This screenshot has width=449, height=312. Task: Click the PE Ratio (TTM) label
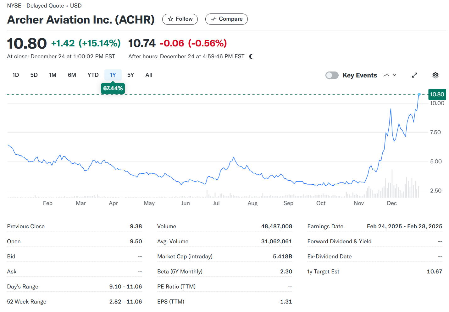coord(176,287)
